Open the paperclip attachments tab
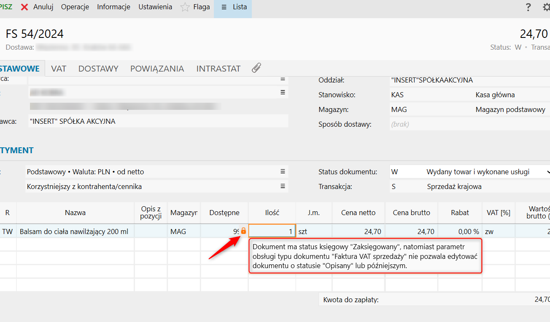 pos(256,68)
